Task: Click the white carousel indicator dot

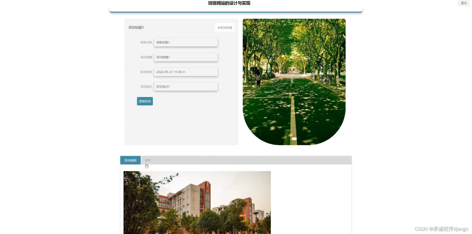Action: 294,139
